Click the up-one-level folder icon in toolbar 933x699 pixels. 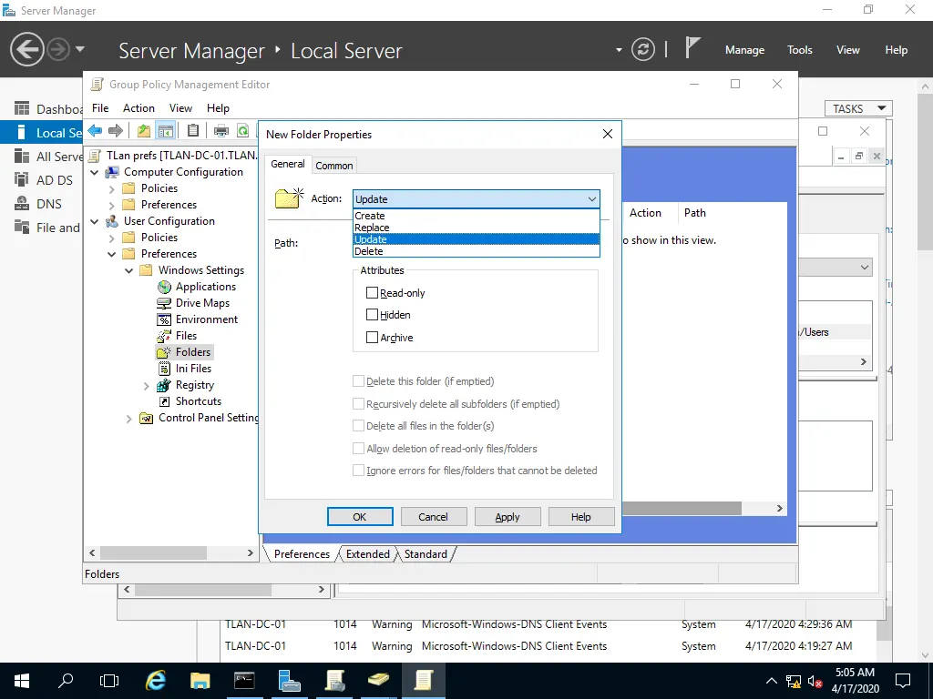pyautogui.click(x=143, y=130)
